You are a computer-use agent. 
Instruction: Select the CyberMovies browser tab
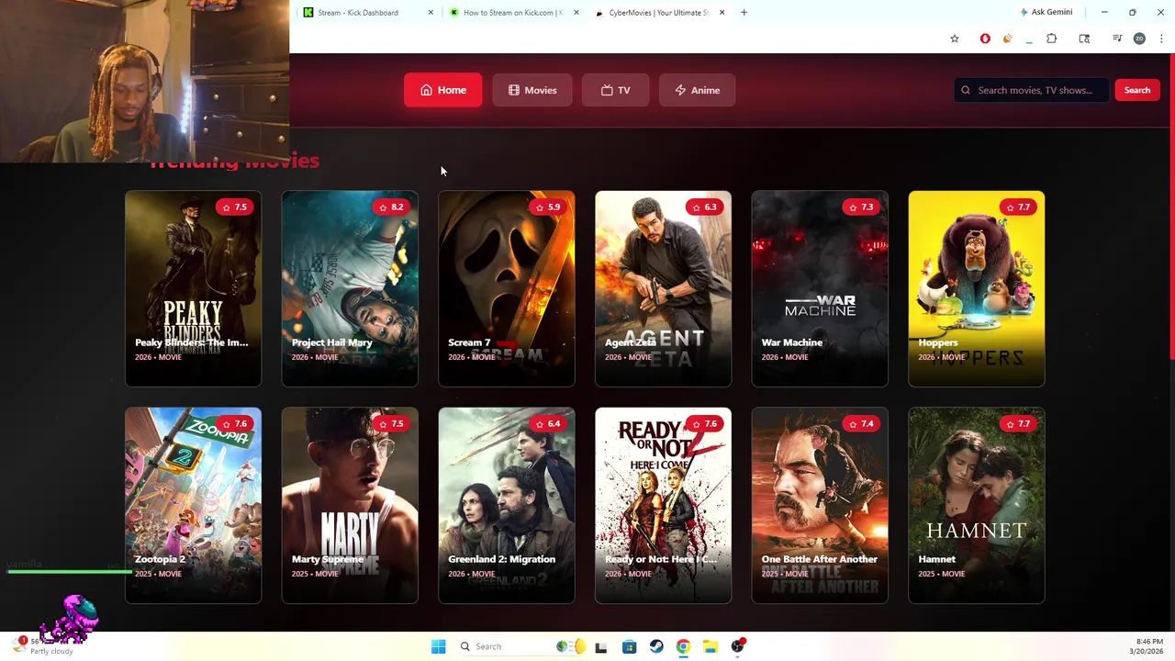(x=659, y=12)
